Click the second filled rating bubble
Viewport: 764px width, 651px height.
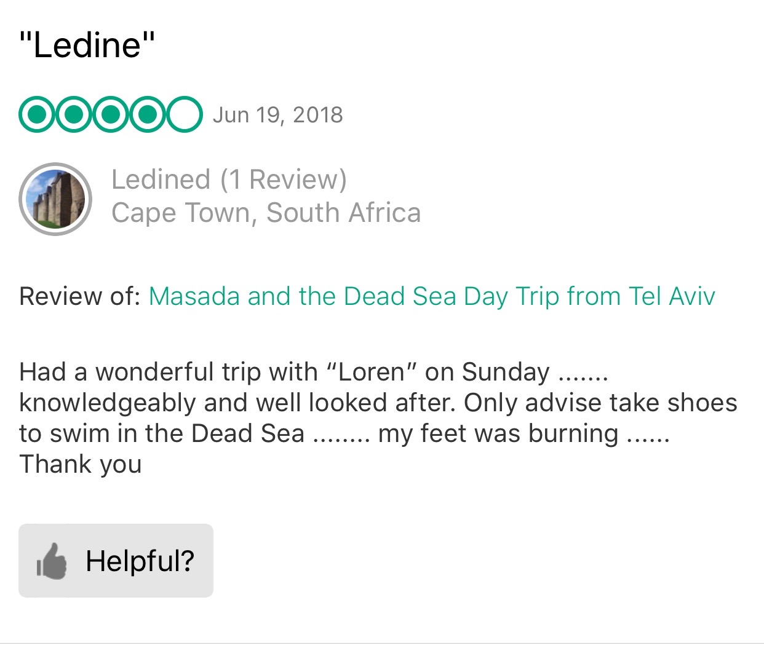pyautogui.click(x=74, y=114)
